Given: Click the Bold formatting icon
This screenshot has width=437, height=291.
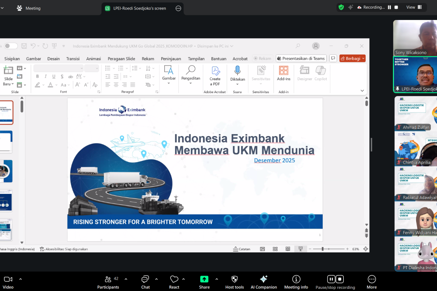Looking at the screenshot, I should 38,76.
